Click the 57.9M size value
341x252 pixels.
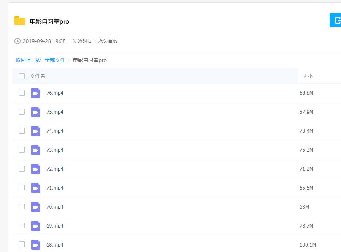tap(306, 112)
